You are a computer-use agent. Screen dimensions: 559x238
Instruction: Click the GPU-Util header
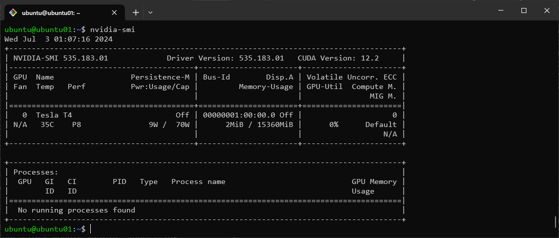pyautogui.click(x=324, y=86)
